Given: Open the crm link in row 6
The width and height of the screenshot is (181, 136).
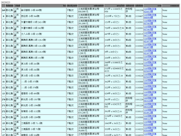Looking at the screenshot, I should point(150,52).
